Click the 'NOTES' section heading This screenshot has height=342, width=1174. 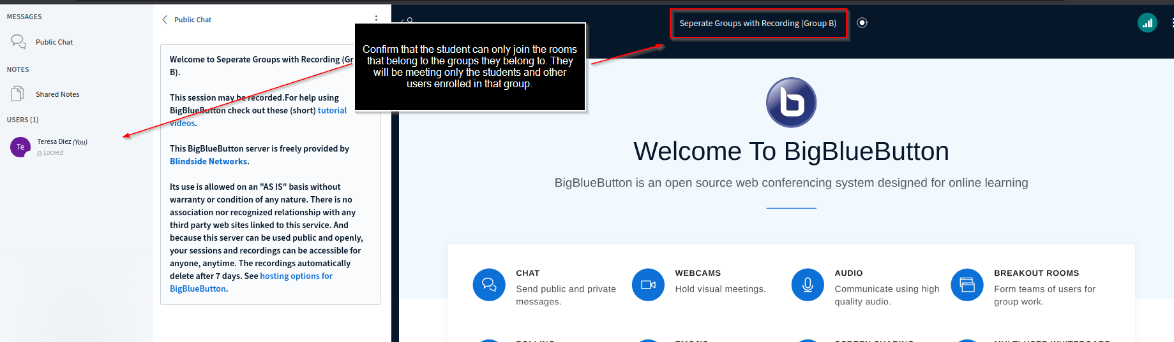click(18, 69)
